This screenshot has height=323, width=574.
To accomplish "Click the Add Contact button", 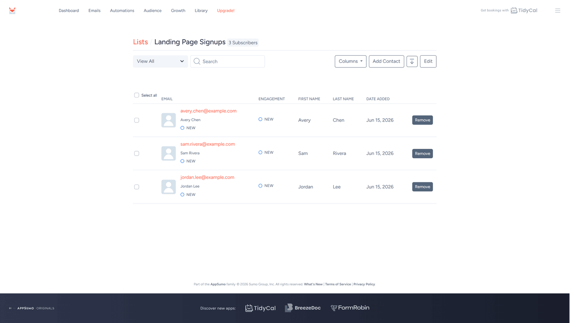I will pyautogui.click(x=386, y=61).
